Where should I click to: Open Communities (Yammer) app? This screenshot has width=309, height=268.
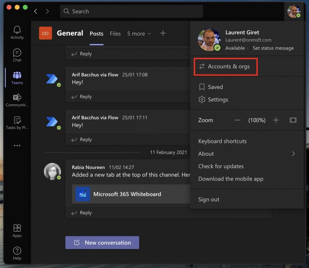[x=17, y=100]
